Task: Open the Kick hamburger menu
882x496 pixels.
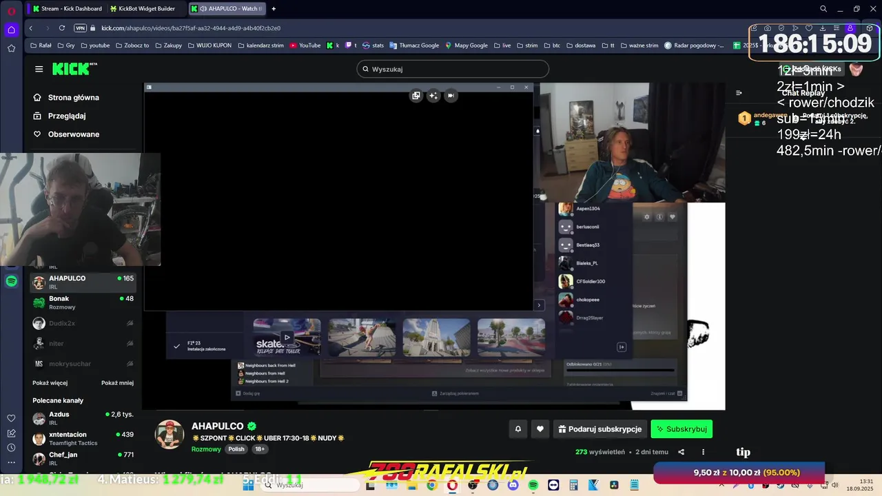Action: pyautogui.click(x=39, y=69)
